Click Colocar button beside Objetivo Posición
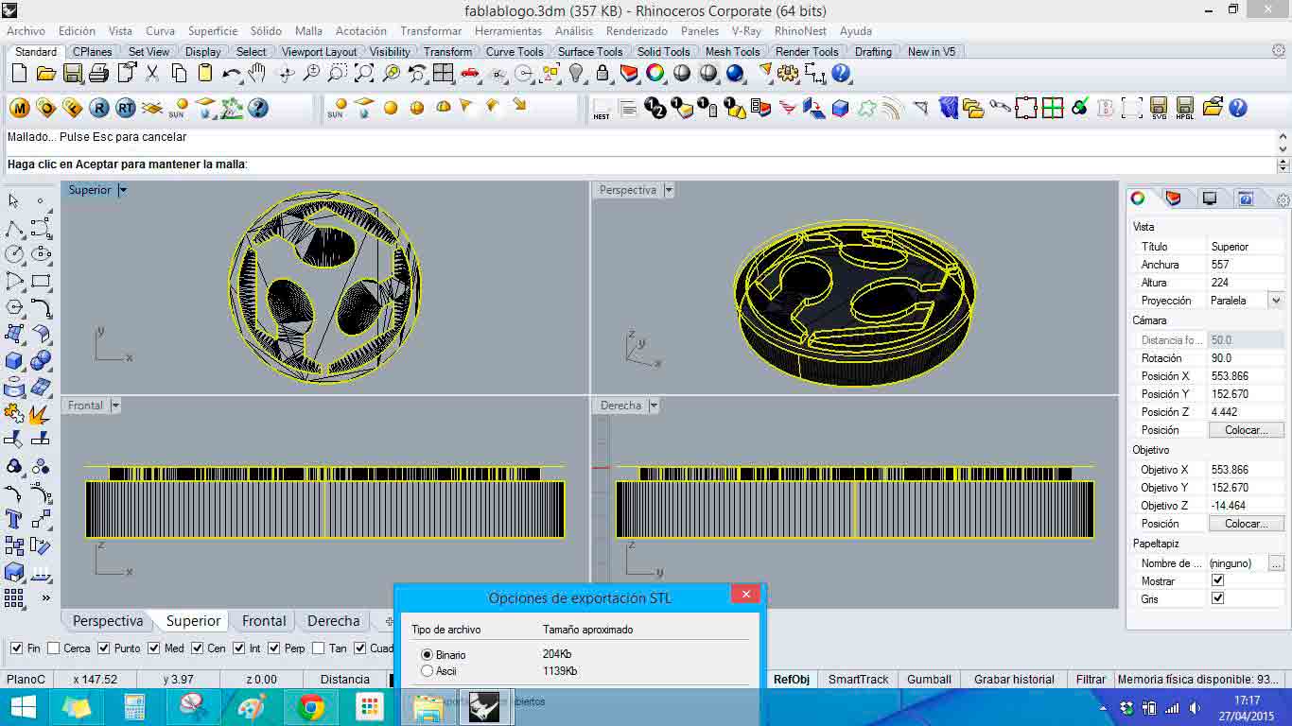 pos(1247,524)
